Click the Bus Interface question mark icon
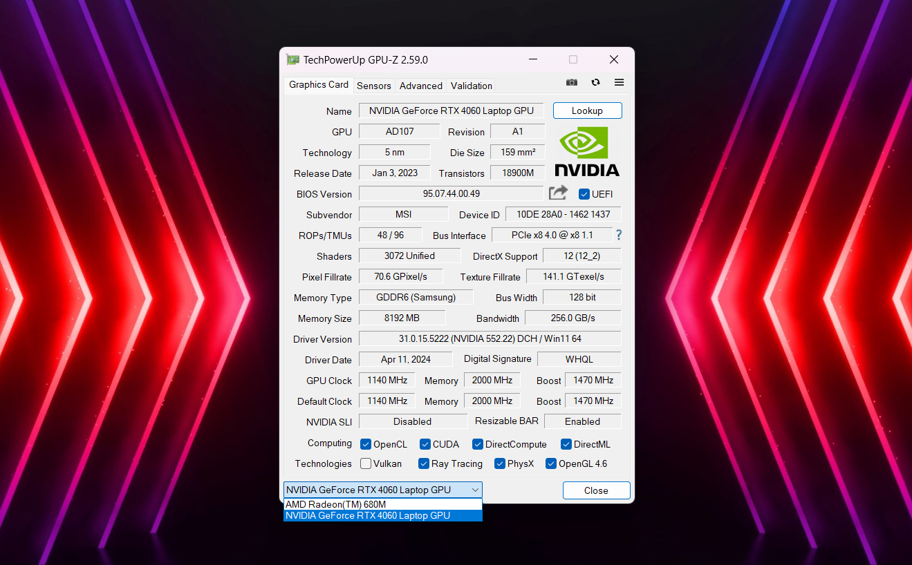The height and width of the screenshot is (565, 912). pyautogui.click(x=619, y=235)
